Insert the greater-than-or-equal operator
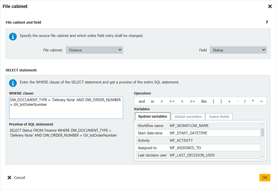Screen dimensions: 276x190 pos(171,101)
